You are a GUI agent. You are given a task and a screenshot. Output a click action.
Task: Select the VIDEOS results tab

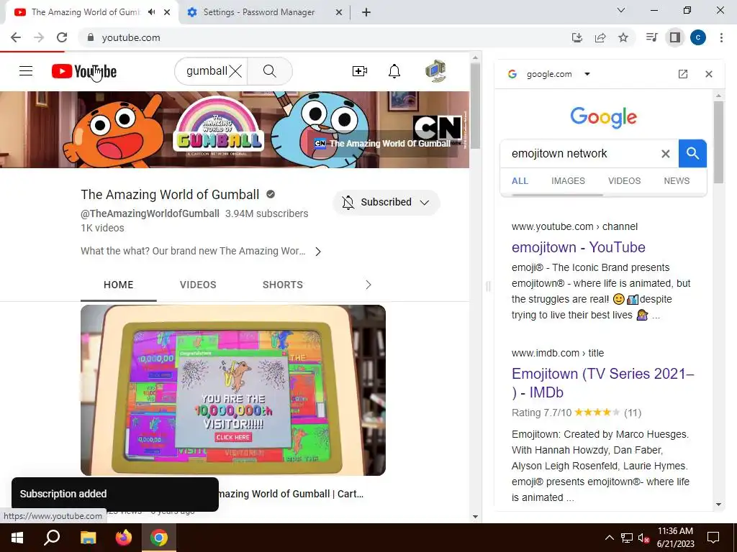pyautogui.click(x=624, y=180)
